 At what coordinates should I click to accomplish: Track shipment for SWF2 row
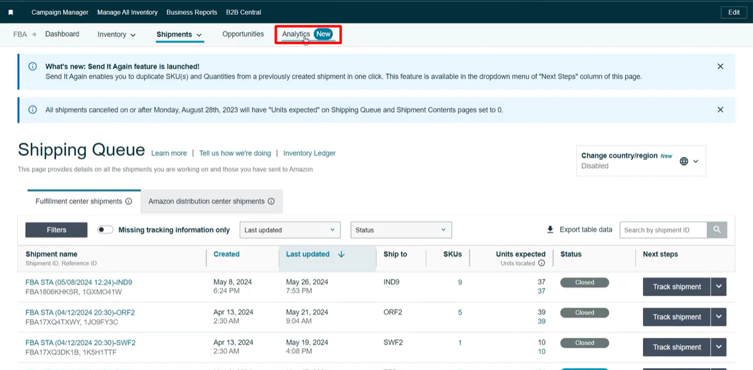click(677, 347)
